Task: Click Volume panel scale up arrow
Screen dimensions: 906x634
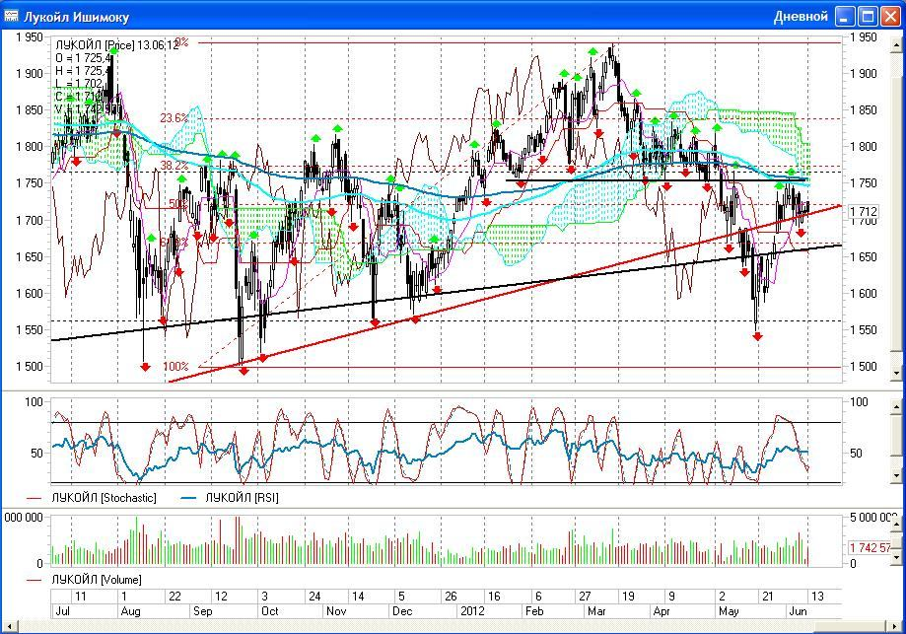Action: (x=897, y=523)
